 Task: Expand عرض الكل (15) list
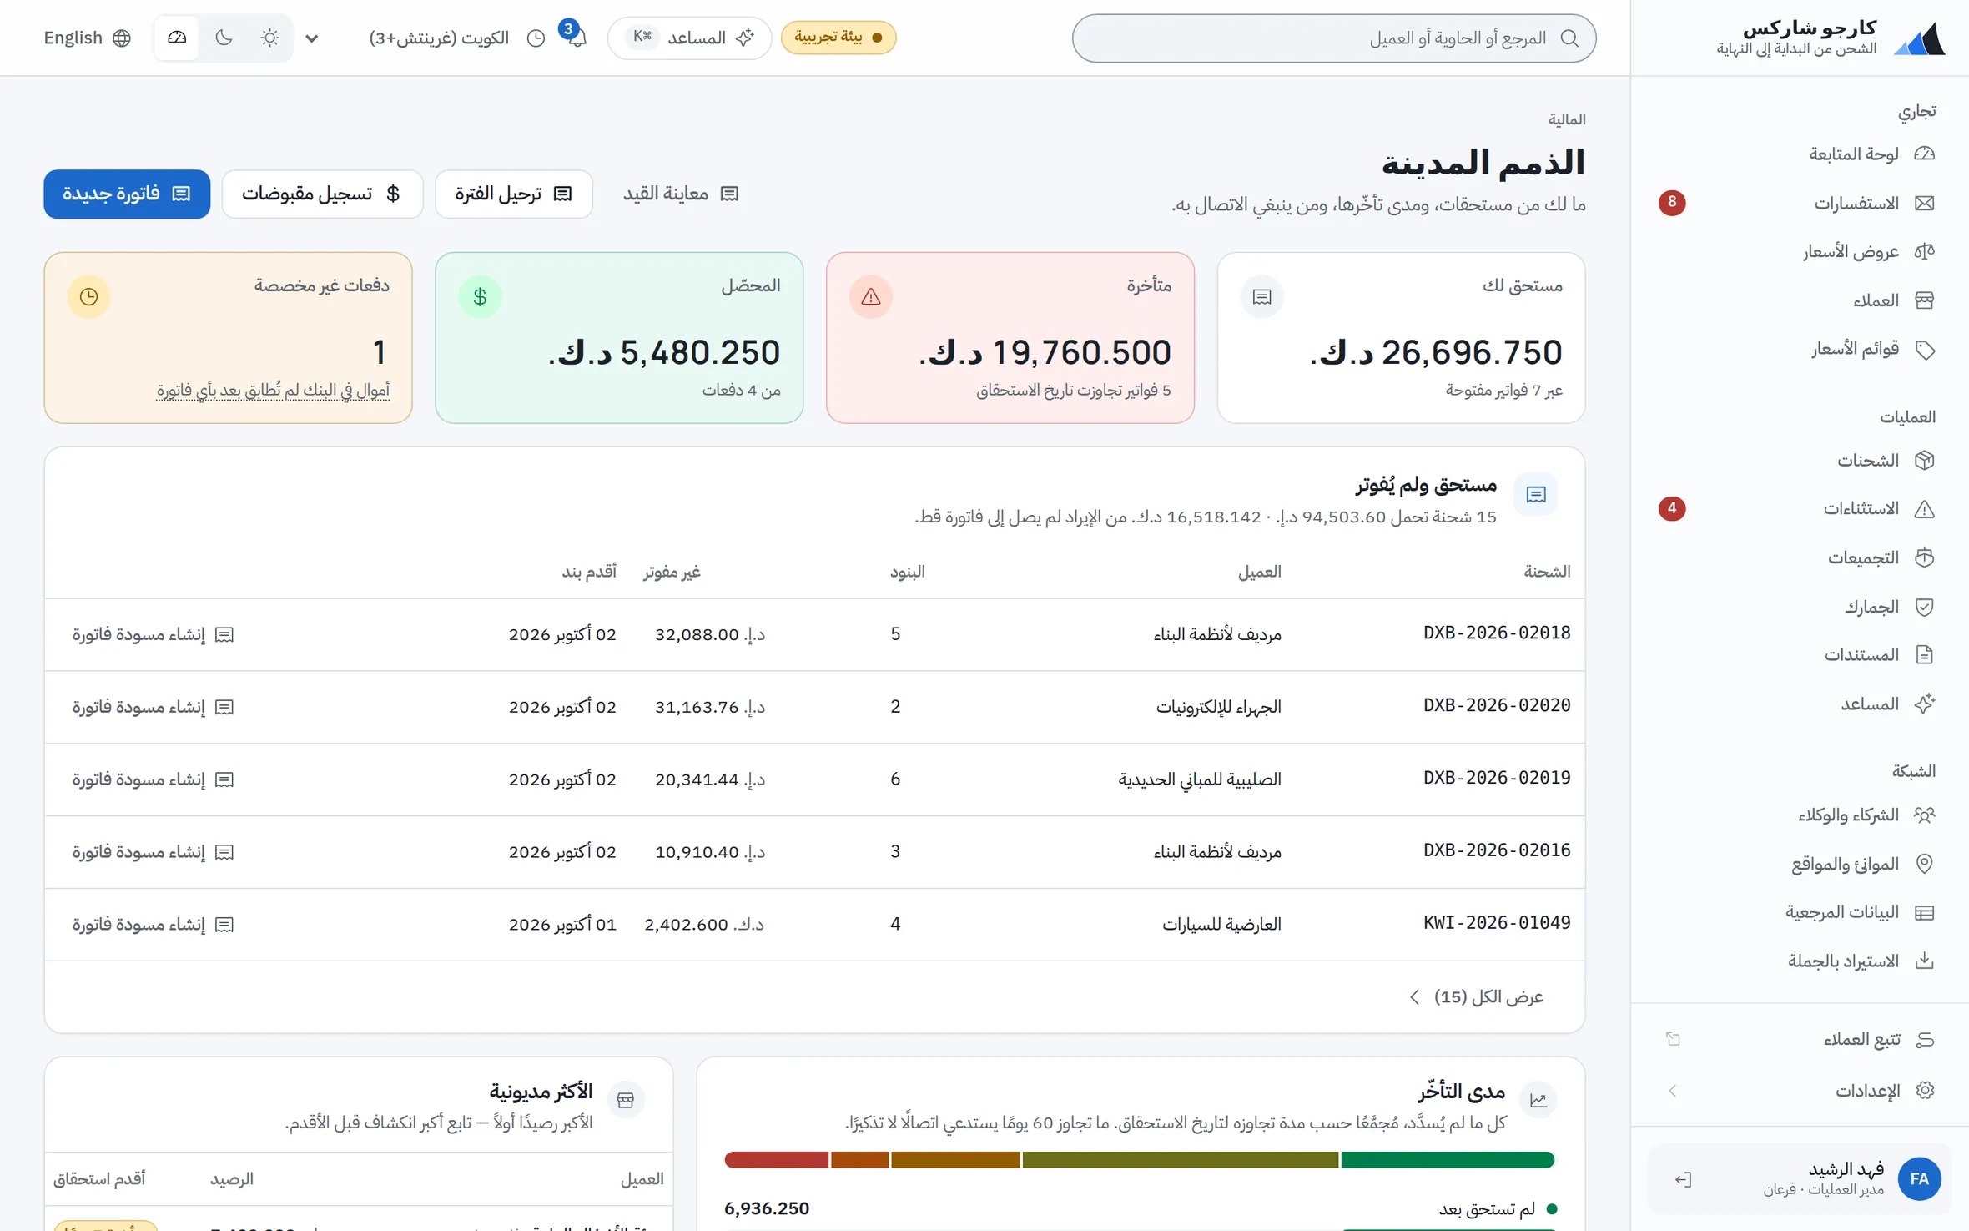[1476, 997]
